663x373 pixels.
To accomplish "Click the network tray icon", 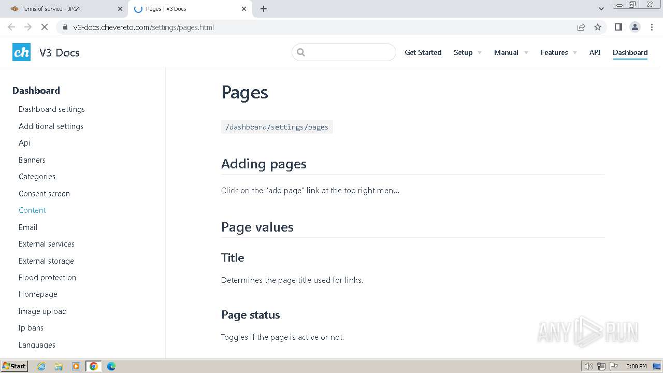I will point(601,366).
